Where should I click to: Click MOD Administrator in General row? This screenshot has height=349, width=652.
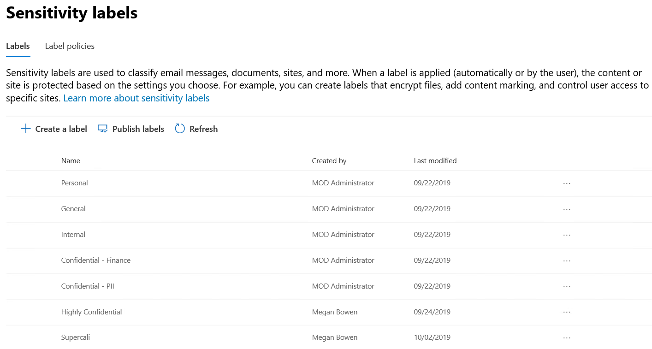click(343, 209)
